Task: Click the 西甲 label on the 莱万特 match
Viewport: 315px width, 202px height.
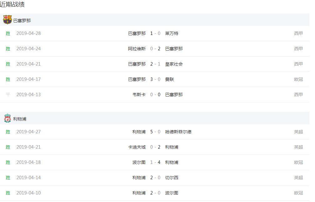Action: click(298, 33)
